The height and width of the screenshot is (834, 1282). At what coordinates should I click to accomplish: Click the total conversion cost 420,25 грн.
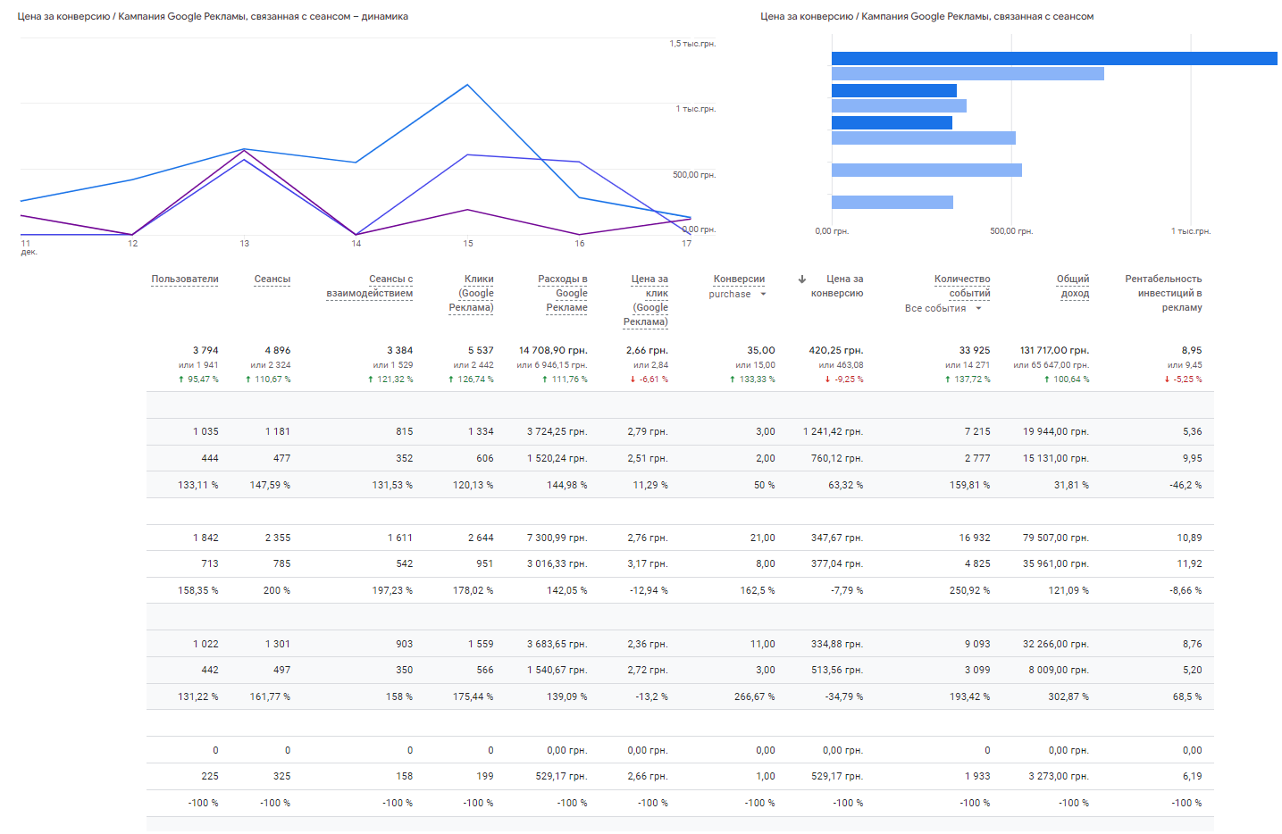pyautogui.click(x=836, y=351)
